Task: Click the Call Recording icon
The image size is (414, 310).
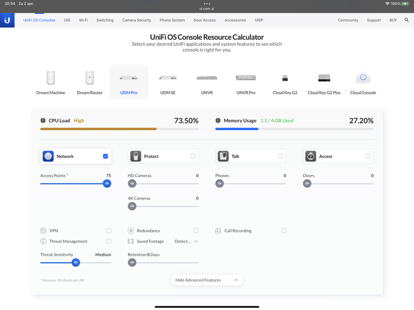Action: click(x=218, y=230)
